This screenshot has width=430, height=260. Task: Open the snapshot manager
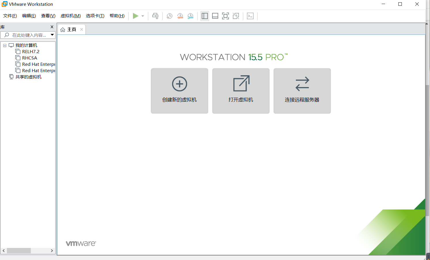click(x=190, y=16)
